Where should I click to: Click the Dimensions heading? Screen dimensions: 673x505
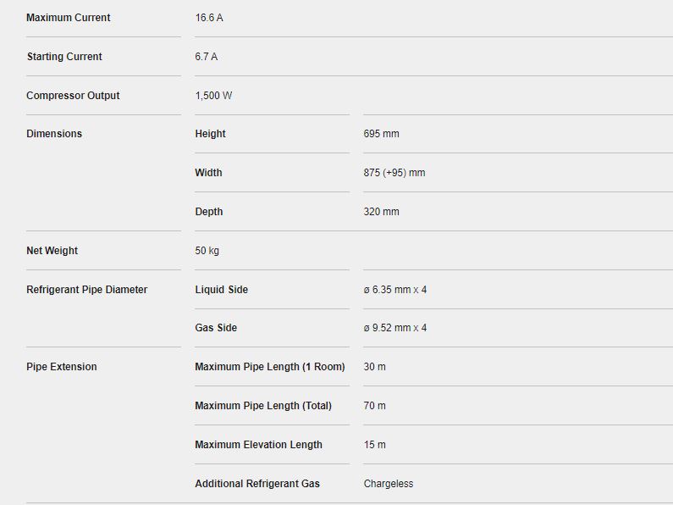click(x=54, y=134)
